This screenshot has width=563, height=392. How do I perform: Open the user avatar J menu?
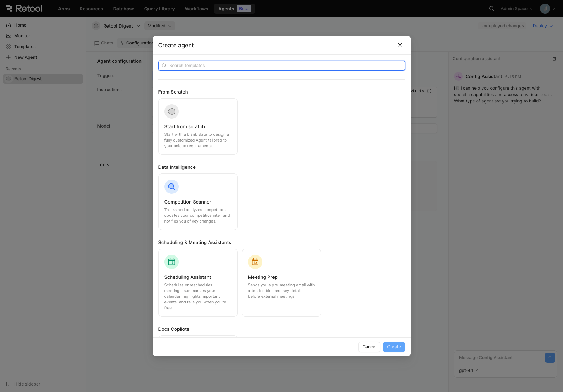545,9
